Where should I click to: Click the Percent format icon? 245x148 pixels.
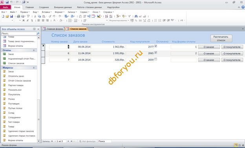136,20
